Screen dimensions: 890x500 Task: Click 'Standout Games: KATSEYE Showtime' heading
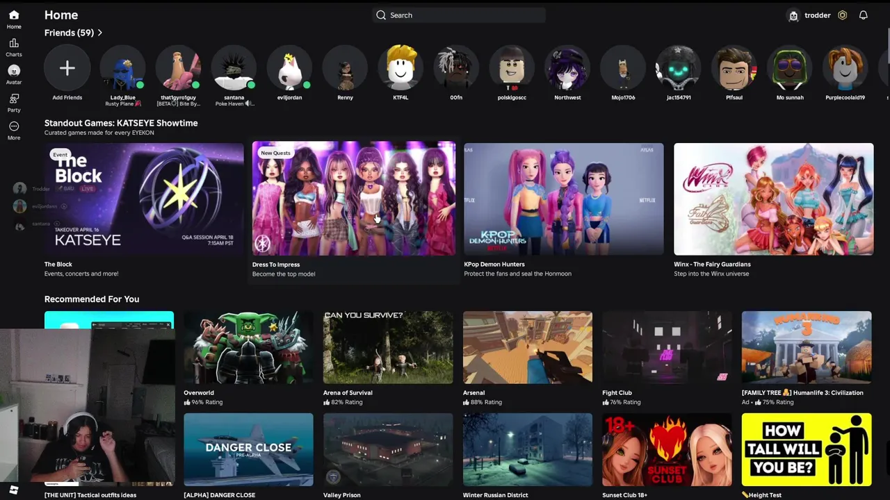pos(121,123)
